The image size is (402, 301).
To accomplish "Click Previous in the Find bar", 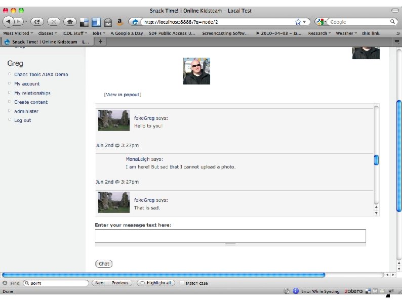I will [x=120, y=283].
